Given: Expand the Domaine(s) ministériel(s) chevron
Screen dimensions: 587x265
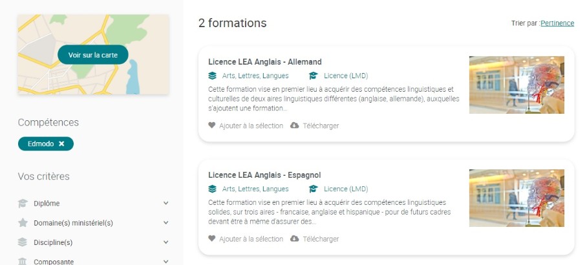Looking at the screenshot, I should pos(166,222).
